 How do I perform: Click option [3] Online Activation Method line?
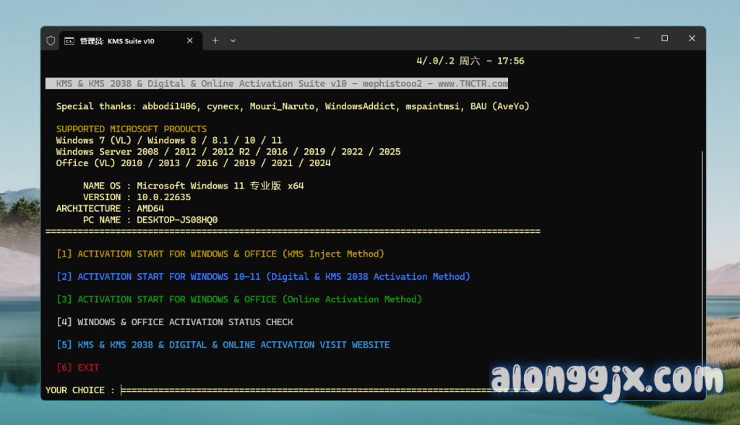(239, 299)
